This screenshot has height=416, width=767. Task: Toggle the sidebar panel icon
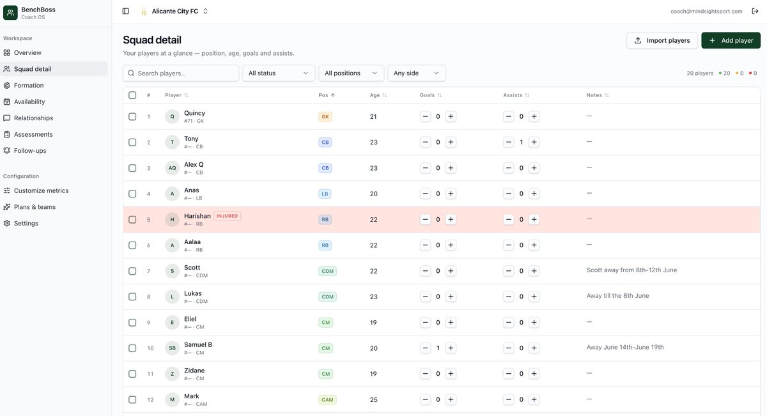click(x=125, y=11)
